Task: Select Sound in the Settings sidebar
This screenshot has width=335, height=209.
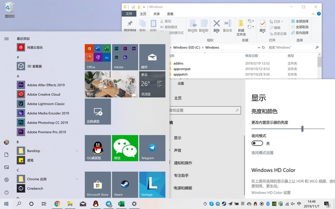Action: tap(178, 150)
